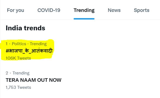This screenshot has height=98, width=160.
Task: Click the rank number 1 of top trend
Action: pos(6,44)
